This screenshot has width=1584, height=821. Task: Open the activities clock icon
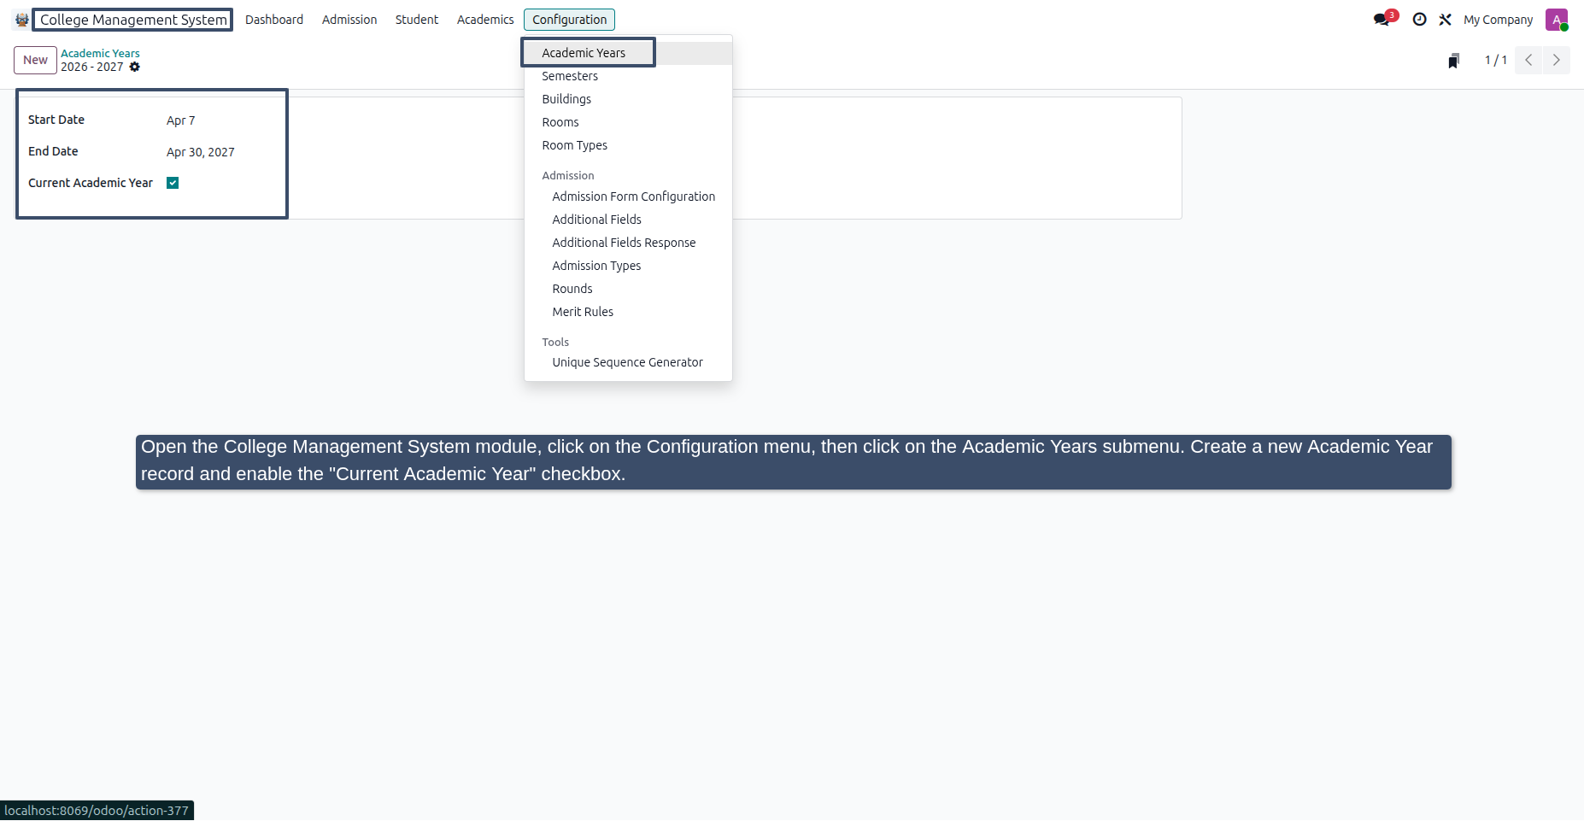click(1419, 20)
